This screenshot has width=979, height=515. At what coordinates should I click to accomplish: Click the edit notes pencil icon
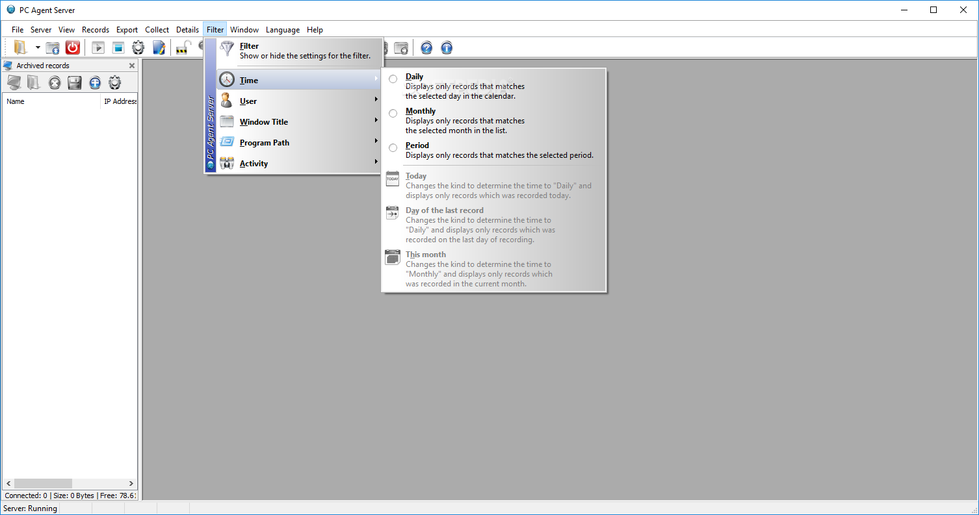click(159, 47)
